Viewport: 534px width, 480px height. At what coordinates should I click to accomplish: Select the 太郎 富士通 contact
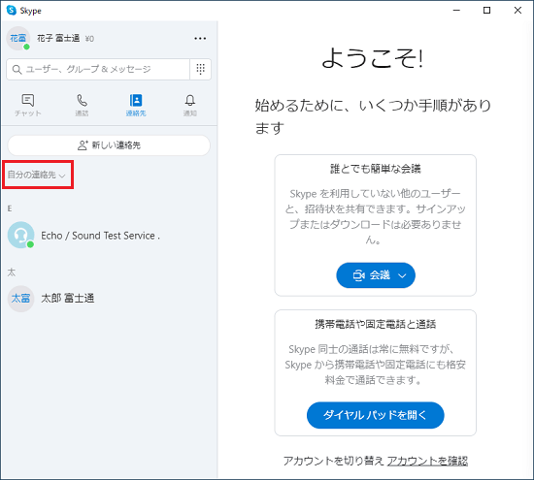[x=109, y=299]
